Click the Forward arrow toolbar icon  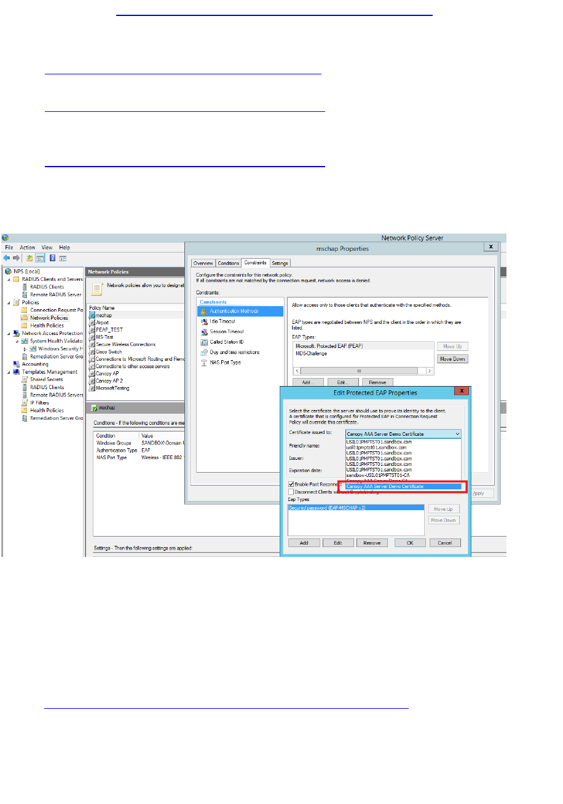[16, 258]
